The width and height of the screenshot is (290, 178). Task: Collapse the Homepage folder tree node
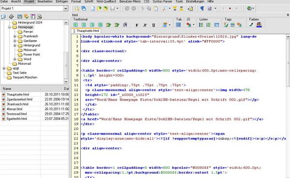[x=10, y=27]
